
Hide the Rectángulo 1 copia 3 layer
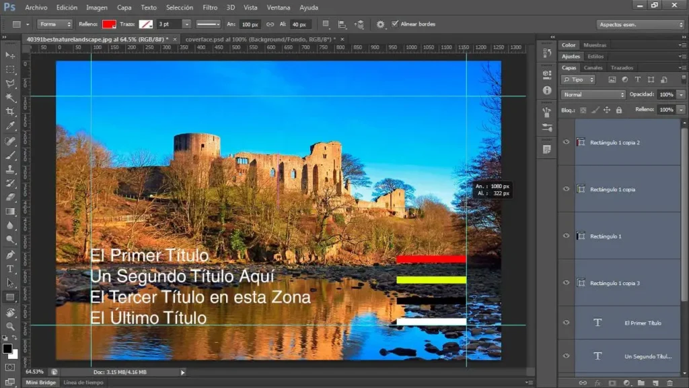[x=566, y=283]
